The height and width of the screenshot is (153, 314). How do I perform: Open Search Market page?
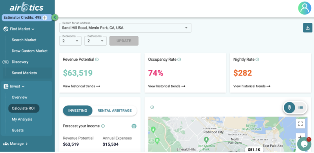tap(24, 40)
